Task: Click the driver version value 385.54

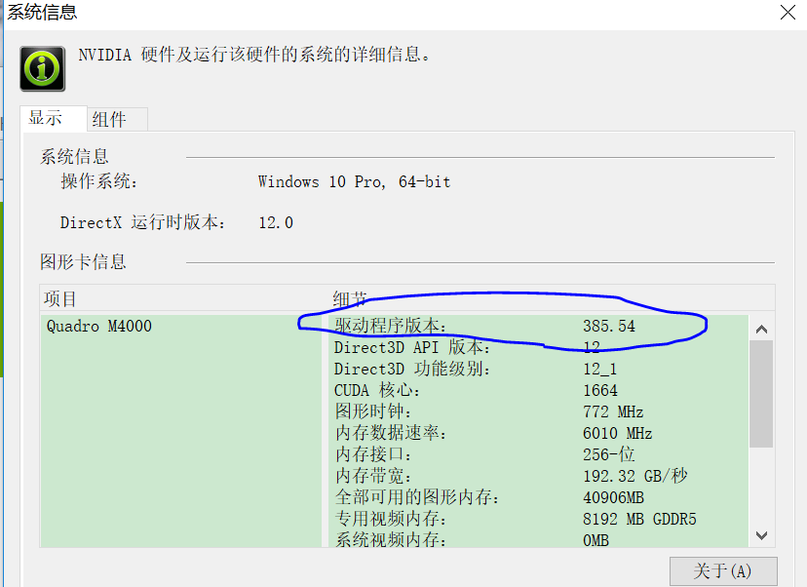Action: pyautogui.click(x=609, y=326)
